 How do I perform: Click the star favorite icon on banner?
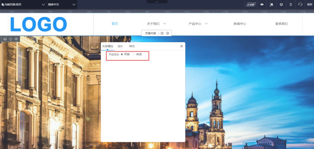pyautogui.click(x=11, y=39)
